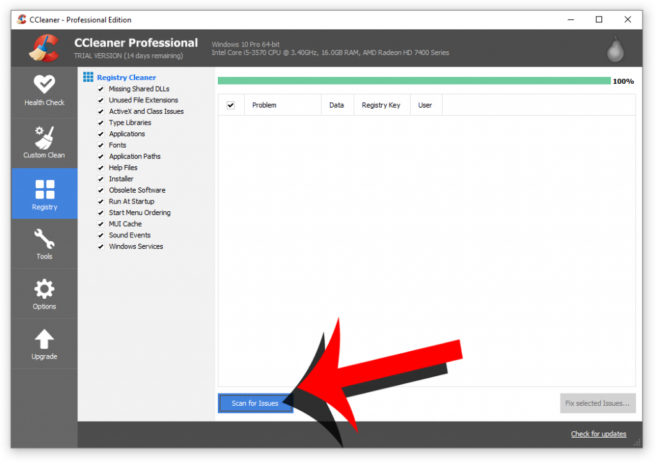Uncheck Missing Shared DLLs

click(101, 89)
